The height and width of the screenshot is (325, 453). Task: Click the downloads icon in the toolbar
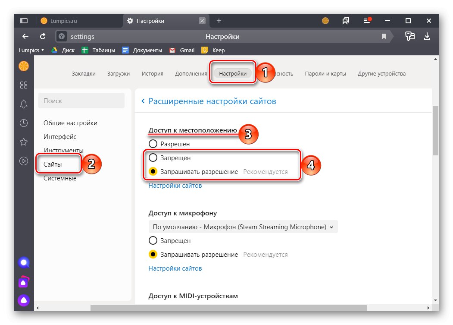tap(427, 36)
